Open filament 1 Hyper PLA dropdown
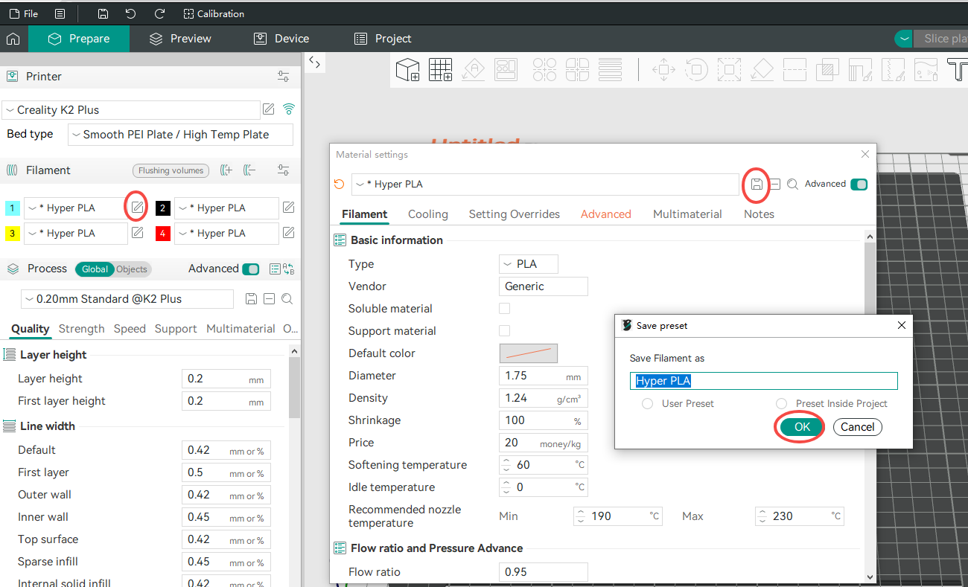Viewport: 968px width, 587px height. [76, 208]
